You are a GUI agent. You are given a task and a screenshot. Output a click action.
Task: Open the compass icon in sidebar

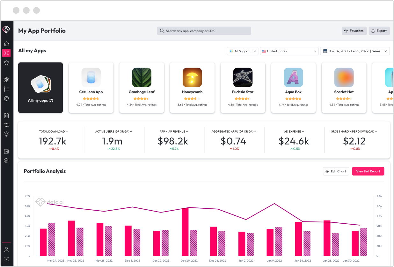[x=6, y=98]
